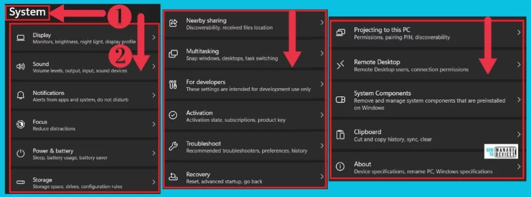Open Power & battery label
This screenshot has width=531, height=197.
click(x=53, y=151)
